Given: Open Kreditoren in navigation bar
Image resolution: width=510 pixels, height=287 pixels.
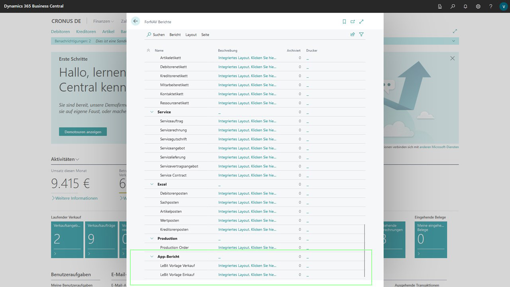Looking at the screenshot, I should [x=86, y=31].
